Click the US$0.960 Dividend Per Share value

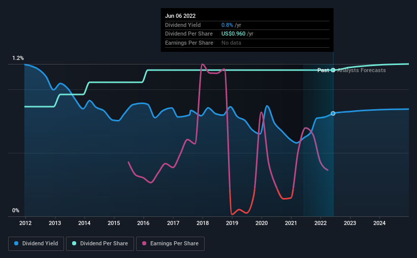(233, 34)
